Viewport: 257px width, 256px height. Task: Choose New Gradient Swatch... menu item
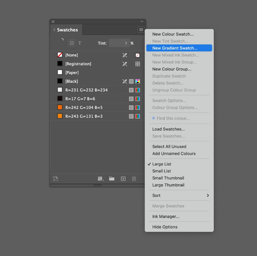[179, 48]
